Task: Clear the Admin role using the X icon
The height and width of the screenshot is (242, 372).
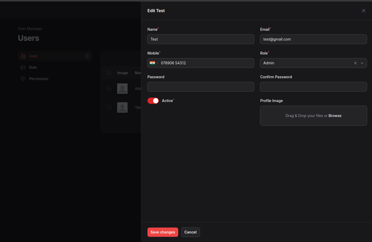Action: click(x=355, y=63)
